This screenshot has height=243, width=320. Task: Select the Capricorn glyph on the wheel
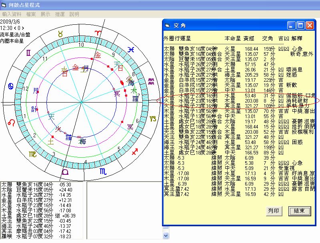(152, 119)
